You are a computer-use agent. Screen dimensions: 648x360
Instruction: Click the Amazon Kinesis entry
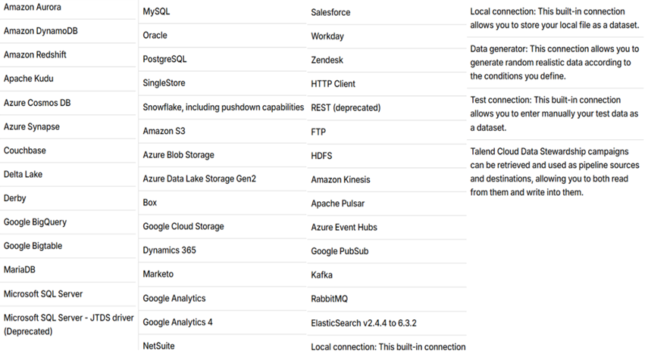pyautogui.click(x=340, y=180)
